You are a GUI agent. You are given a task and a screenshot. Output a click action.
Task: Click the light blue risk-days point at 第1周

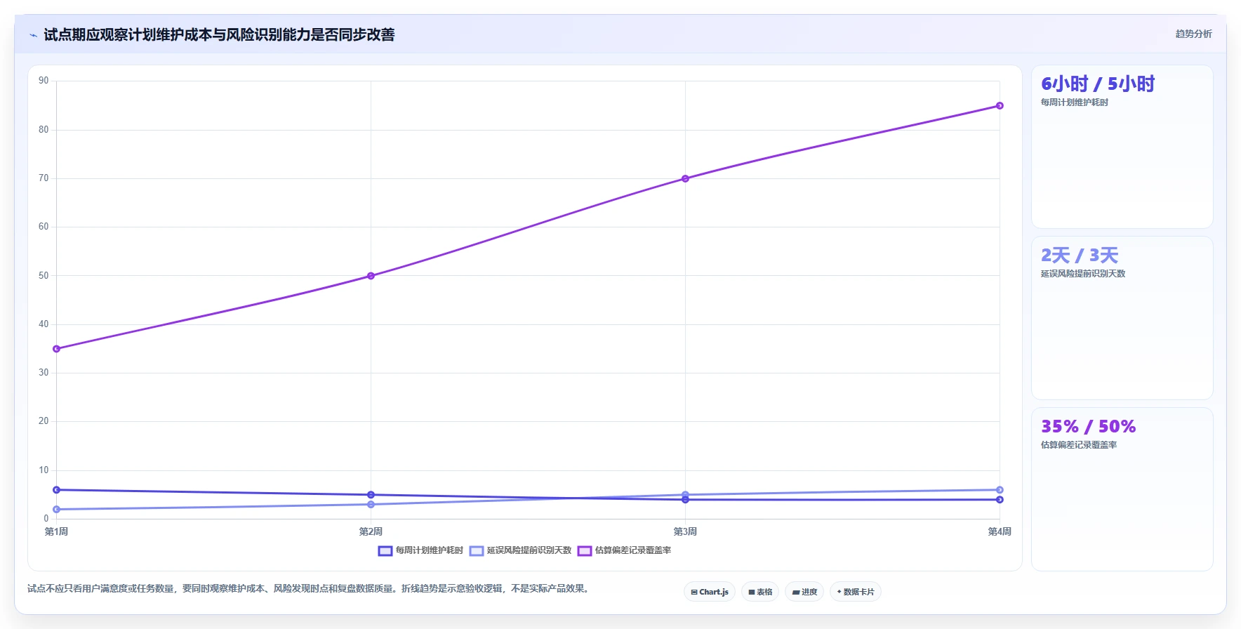[57, 510]
